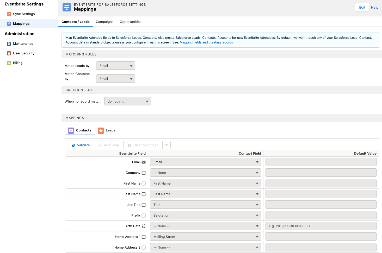Open Contact Field dropdown for Job Title
Image resolution: width=382 pixels, height=253 pixels.
point(206,205)
